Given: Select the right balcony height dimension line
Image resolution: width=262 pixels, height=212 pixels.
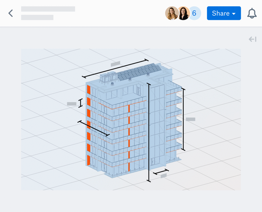Looking at the screenshot, I should click(183, 119).
